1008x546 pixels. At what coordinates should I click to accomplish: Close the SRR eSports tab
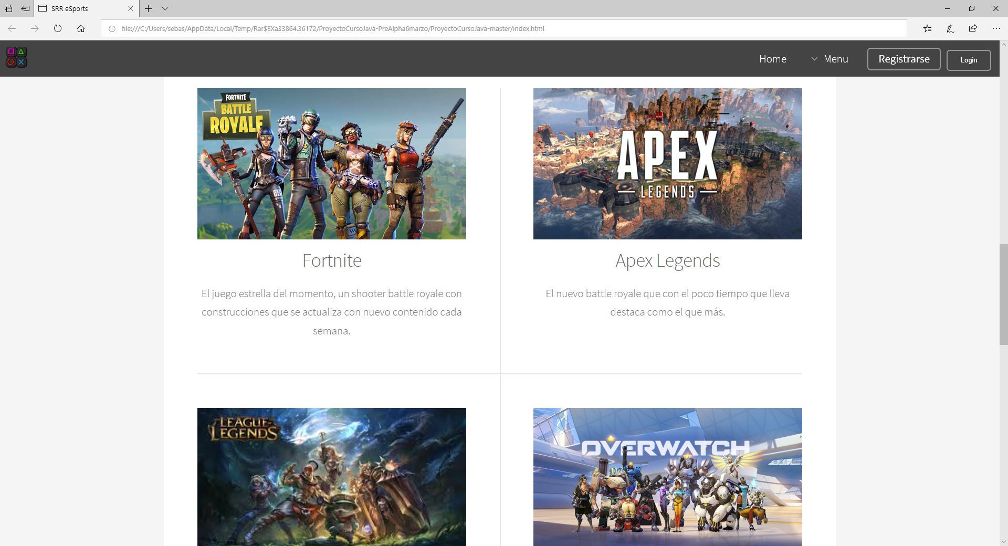pos(131,8)
